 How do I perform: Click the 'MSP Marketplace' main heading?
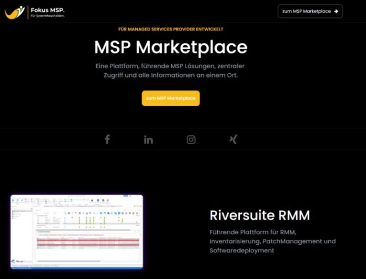coord(171,47)
